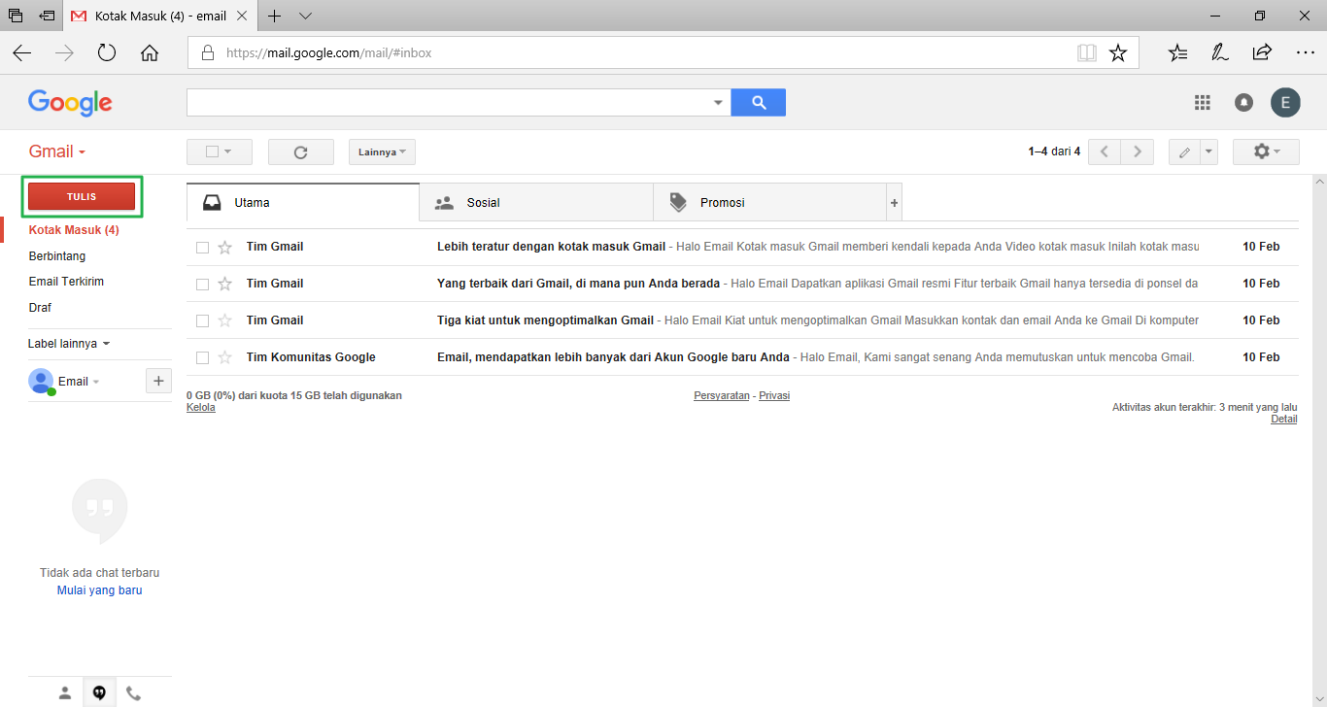The width and height of the screenshot is (1327, 707).
Task: Open account avatar with letter E
Action: click(x=1285, y=102)
